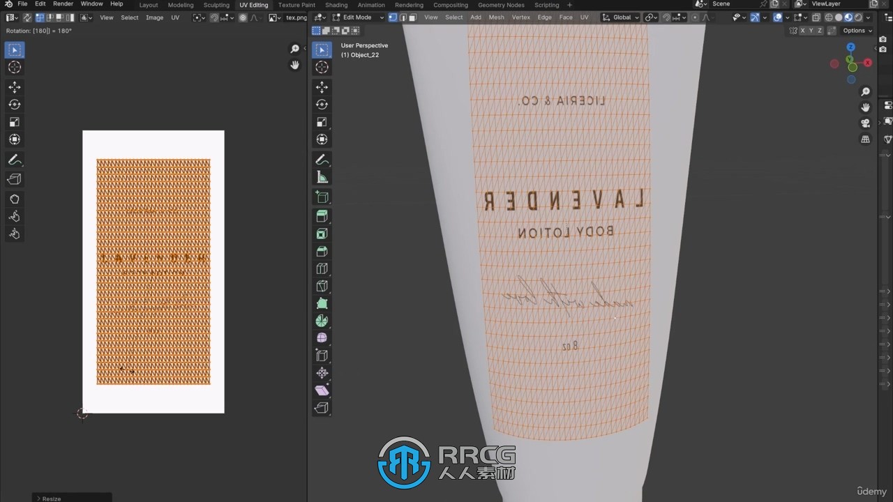Switch to the Texture Paint workspace tab
This screenshot has width=893, height=502.
coord(297,5)
